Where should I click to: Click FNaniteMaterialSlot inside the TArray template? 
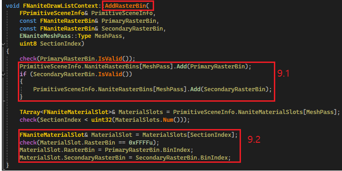pyautogui.click(x=76, y=112)
